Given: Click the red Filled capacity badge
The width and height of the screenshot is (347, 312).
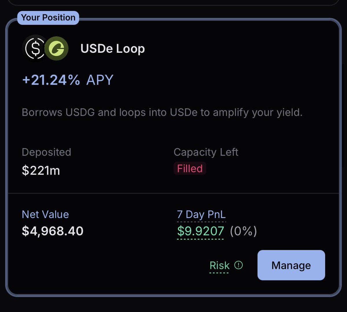Looking at the screenshot, I should tap(190, 168).
